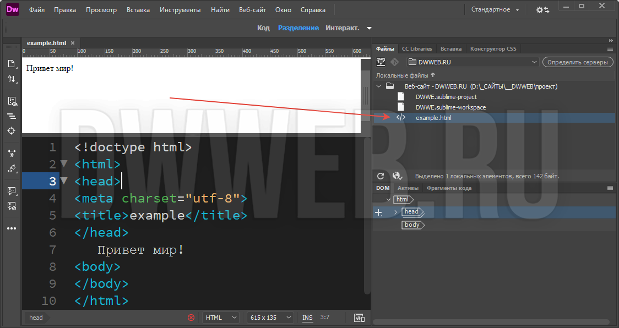Click the plus icon beside head DOM node
The image size is (619, 328).
[378, 212]
